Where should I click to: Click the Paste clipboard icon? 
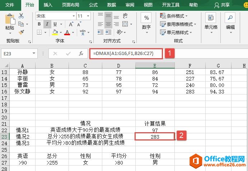click(10, 19)
